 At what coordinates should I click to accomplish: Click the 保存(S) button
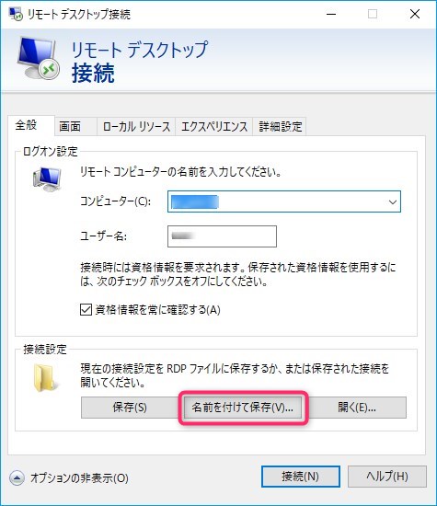130,408
